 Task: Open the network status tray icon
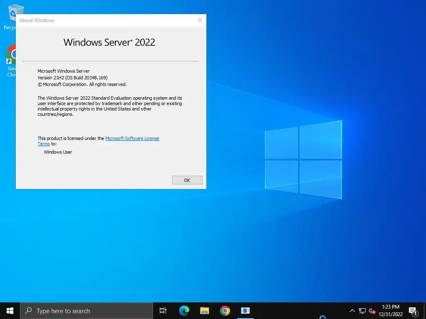pos(362,311)
